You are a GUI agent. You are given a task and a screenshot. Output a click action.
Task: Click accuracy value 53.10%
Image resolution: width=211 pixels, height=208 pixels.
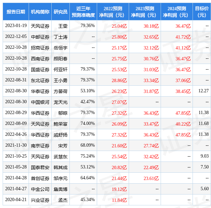point(88,91)
